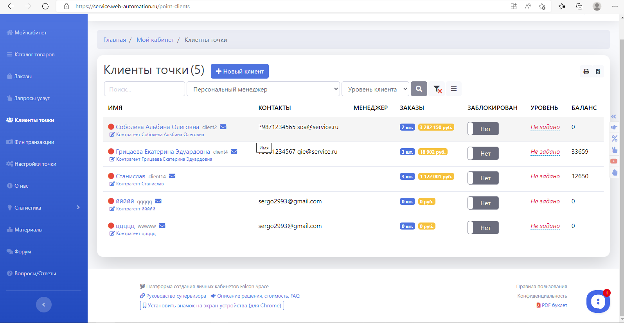Open the Уровень клиента dropdown
The width and height of the screenshot is (624, 323).
375,89
